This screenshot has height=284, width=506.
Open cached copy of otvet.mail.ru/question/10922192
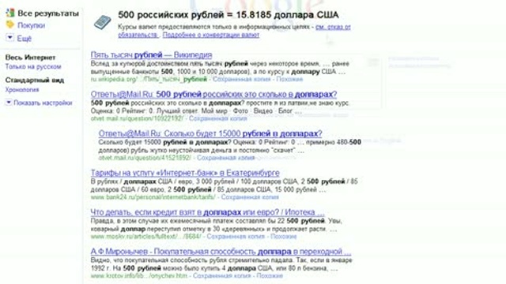point(218,118)
